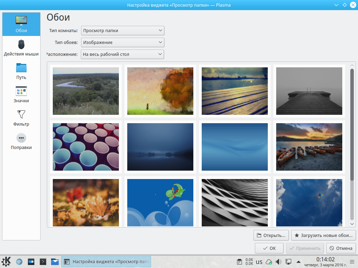Open the Поправки section

[x=21, y=141]
